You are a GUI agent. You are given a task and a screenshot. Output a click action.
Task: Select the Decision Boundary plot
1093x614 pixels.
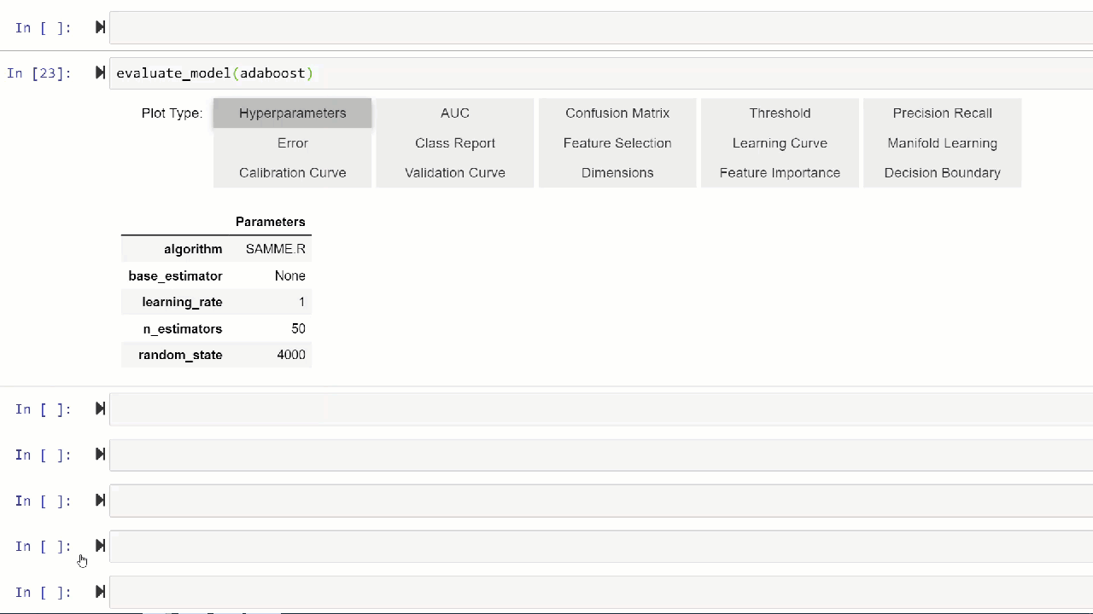(x=942, y=172)
